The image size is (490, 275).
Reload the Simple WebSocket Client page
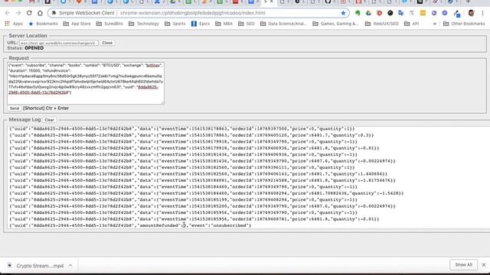click(x=29, y=13)
